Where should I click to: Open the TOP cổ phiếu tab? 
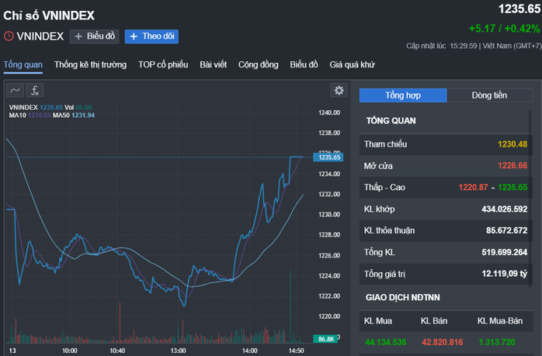pyautogui.click(x=163, y=64)
